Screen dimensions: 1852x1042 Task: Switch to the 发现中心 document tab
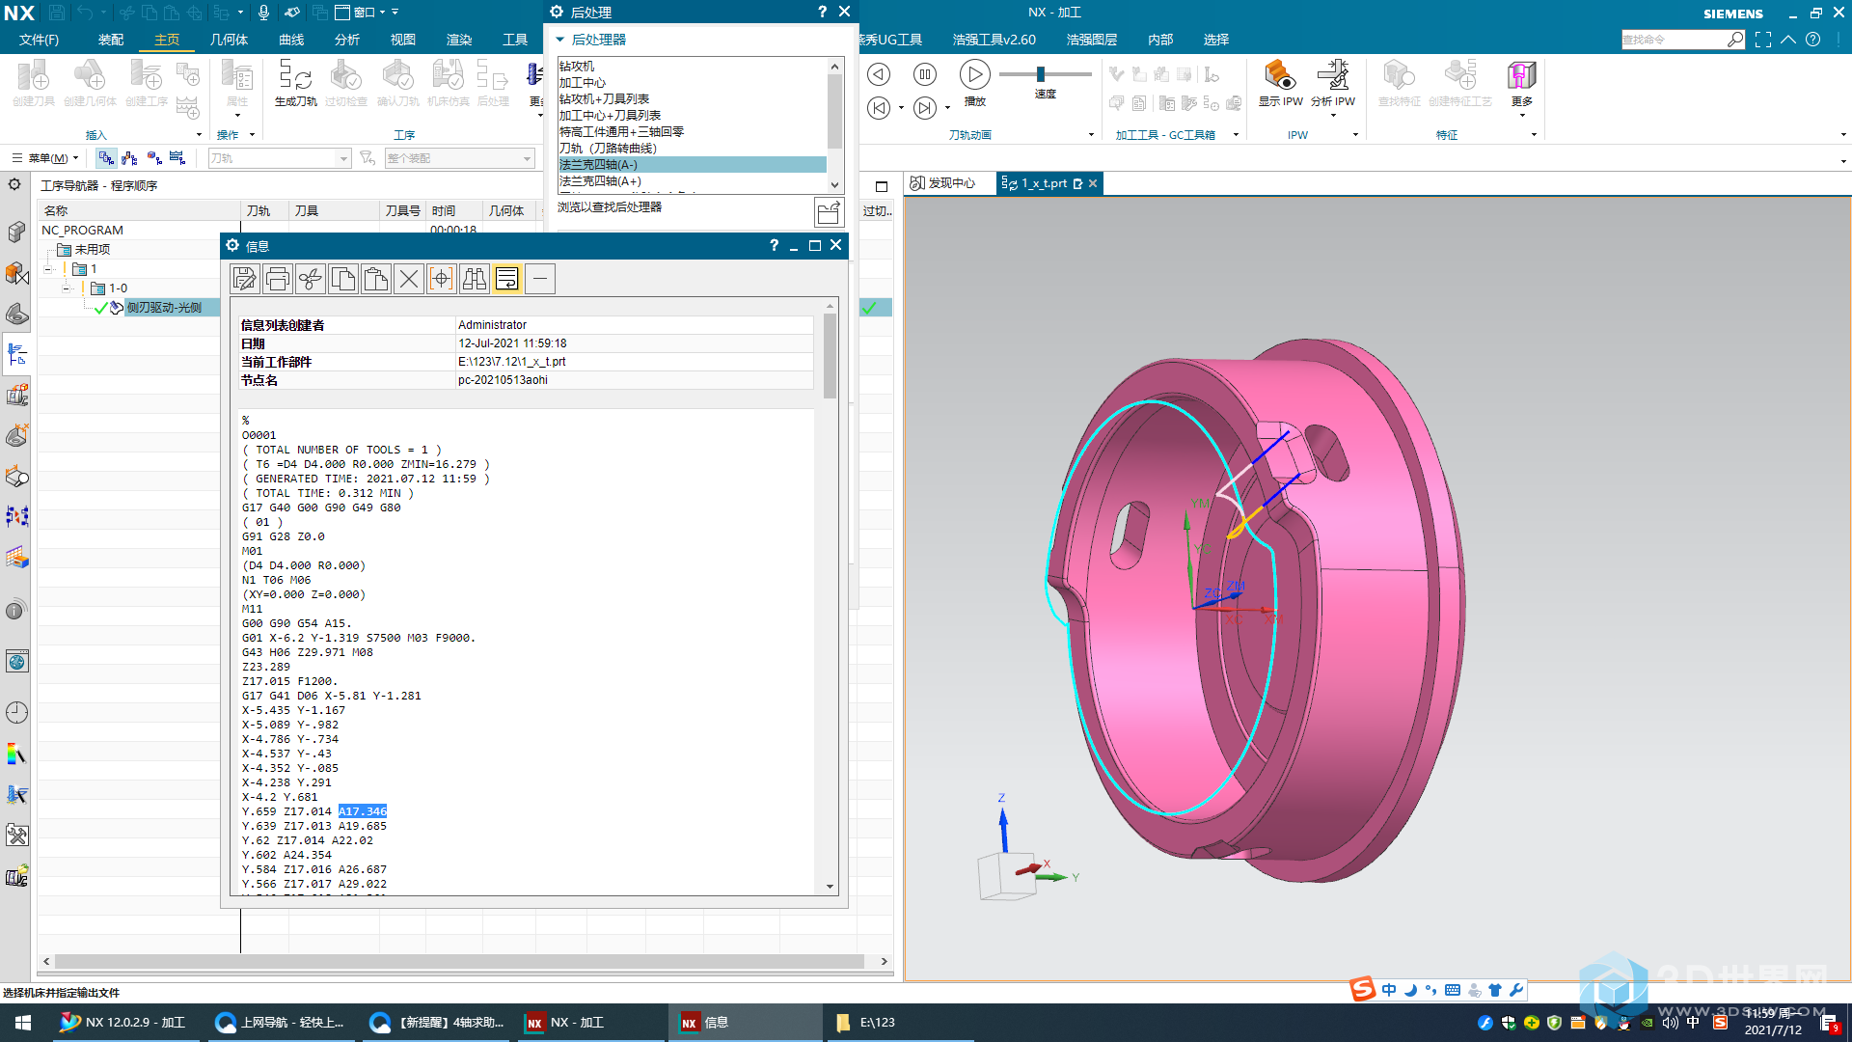click(942, 183)
